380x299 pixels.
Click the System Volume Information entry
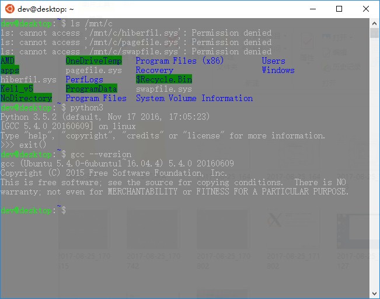click(194, 98)
